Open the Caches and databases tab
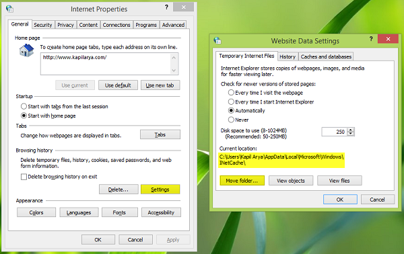The height and width of the screenshot is (254, 404). click(x=326, y=56)
